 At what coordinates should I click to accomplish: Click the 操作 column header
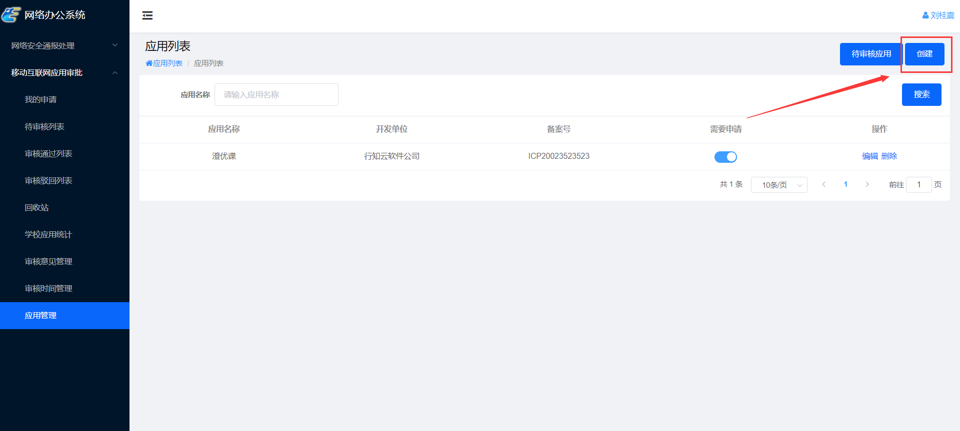(x=879, y=129)
